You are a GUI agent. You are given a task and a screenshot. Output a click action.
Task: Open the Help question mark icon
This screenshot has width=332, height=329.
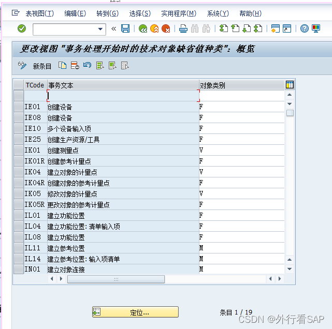pos(305,28)
